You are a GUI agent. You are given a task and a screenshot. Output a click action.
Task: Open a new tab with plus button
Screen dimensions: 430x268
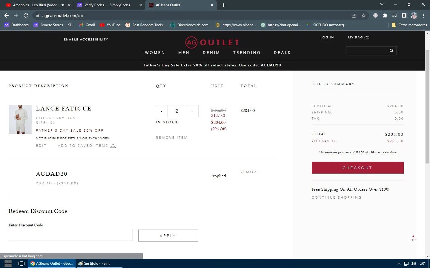click(223, 5)
